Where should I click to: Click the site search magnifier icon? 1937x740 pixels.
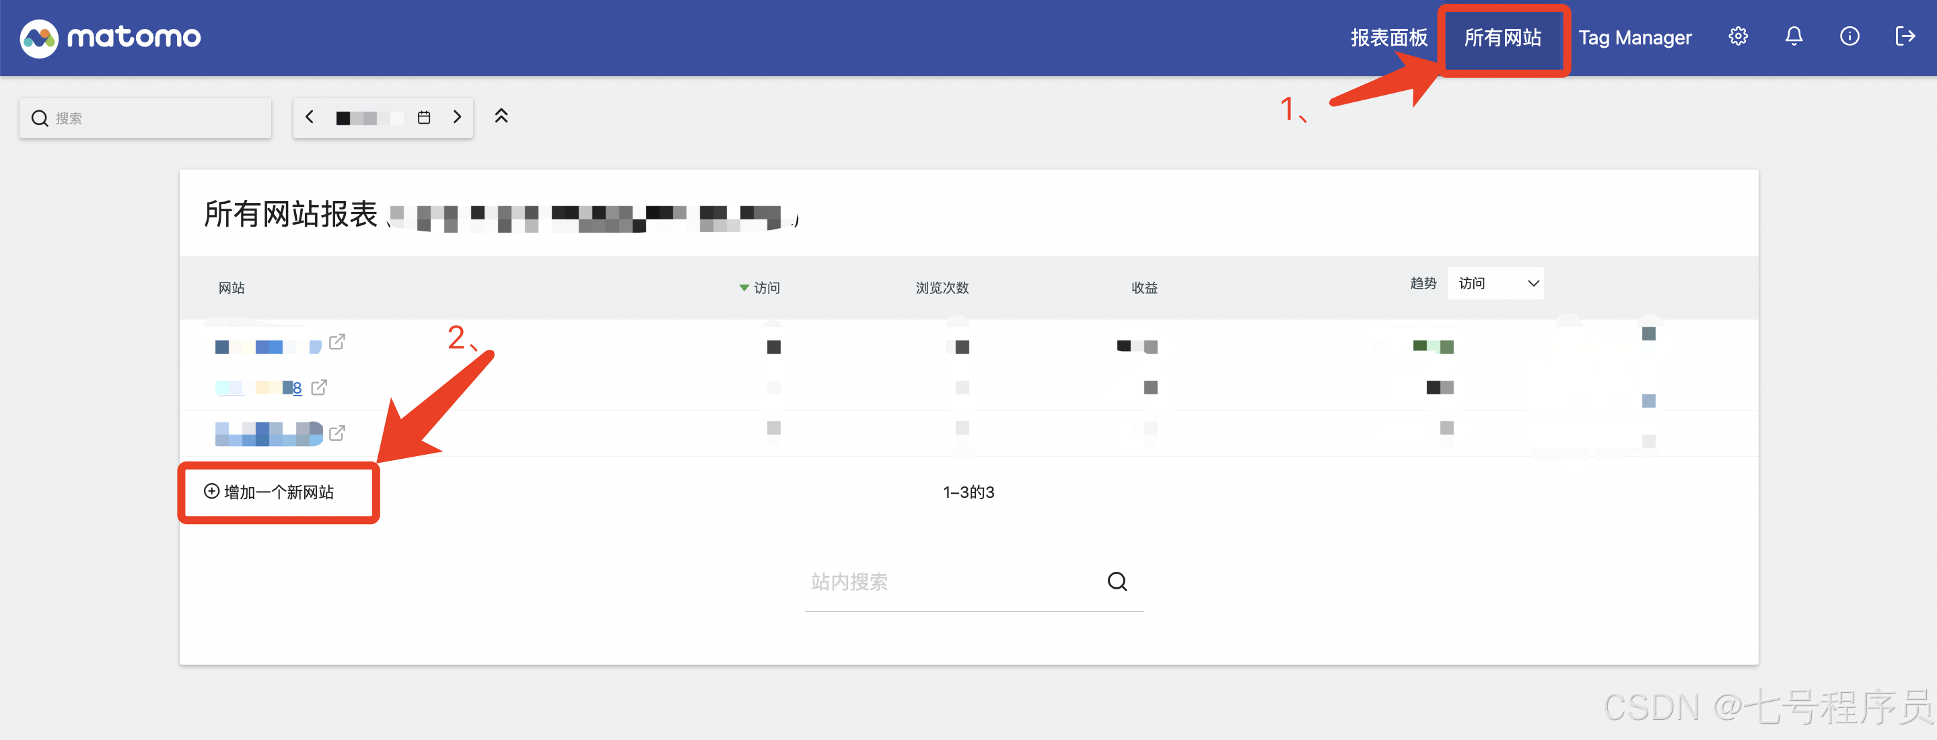(1117, 581)
